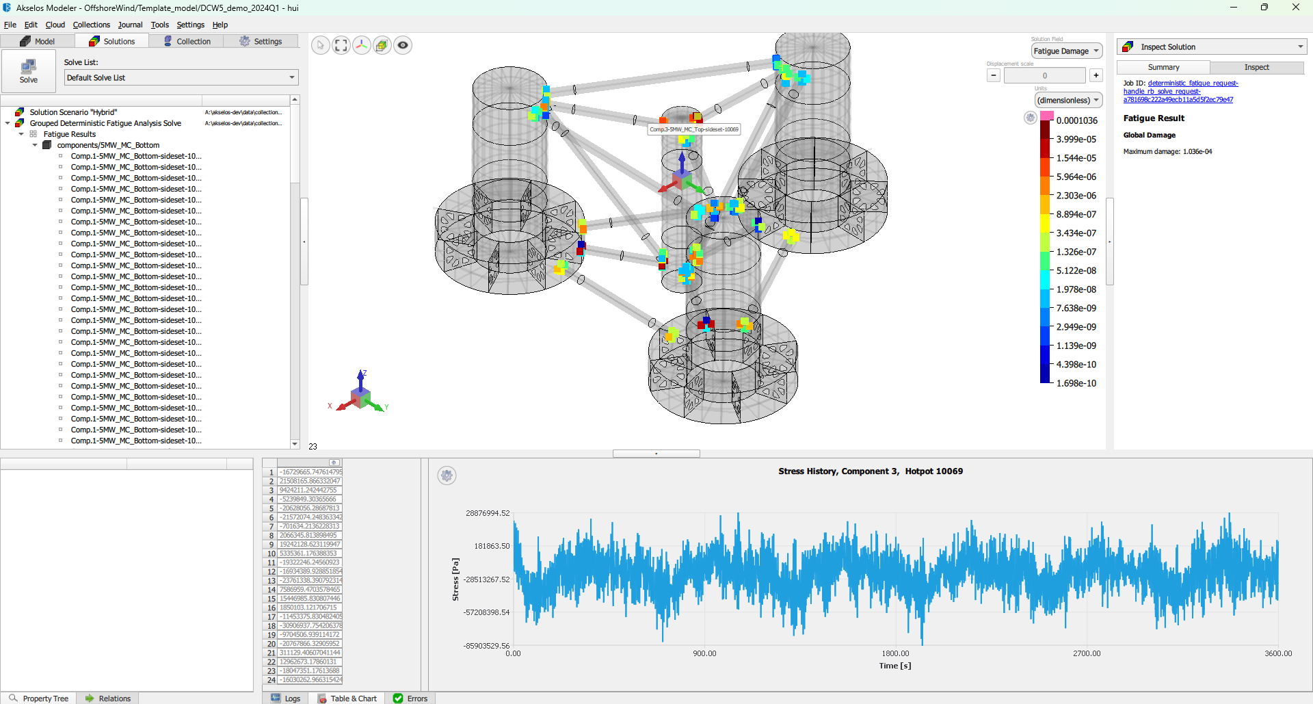Select the pointer selection tool in the viewport toolbar
Screen dimensions: 1313x704
coord(320,44)
